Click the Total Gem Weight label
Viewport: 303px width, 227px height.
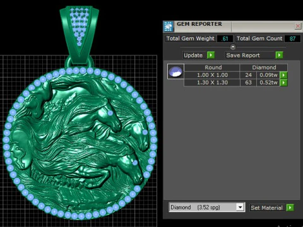pos(191,38)
